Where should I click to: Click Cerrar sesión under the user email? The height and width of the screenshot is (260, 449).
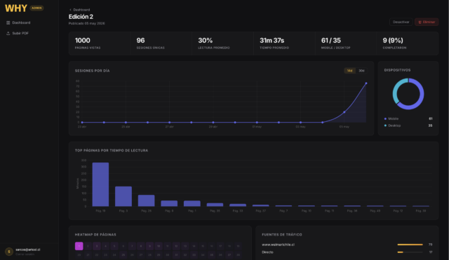(25, 254)
